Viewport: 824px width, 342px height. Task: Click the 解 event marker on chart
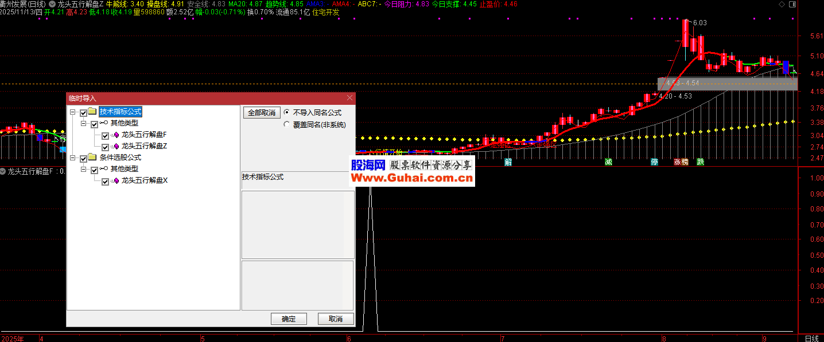[x=508, y=162]
